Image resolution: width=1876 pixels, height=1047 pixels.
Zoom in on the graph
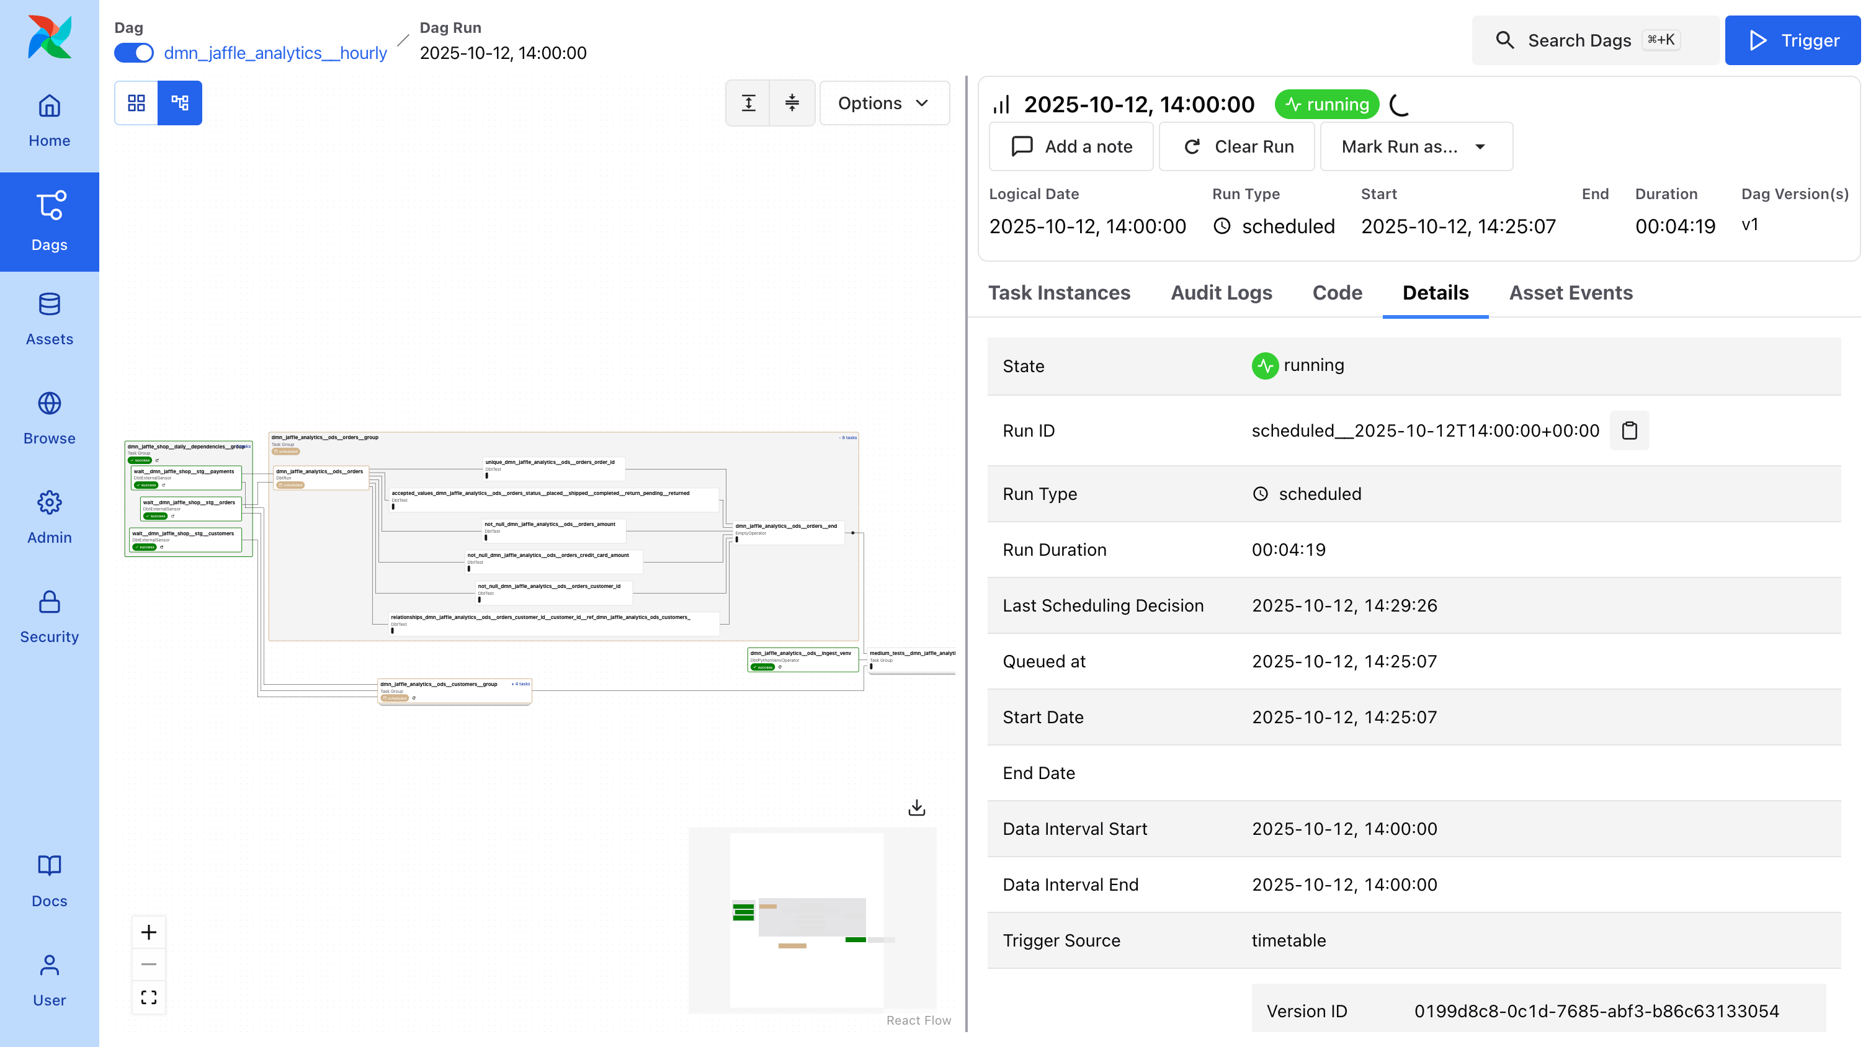point(148,932)
